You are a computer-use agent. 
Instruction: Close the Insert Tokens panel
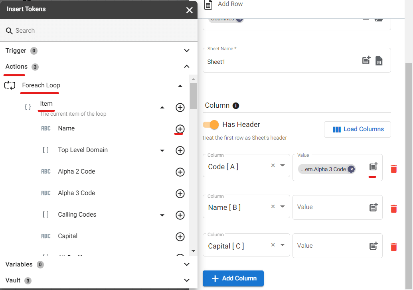[x=189, y=10]
